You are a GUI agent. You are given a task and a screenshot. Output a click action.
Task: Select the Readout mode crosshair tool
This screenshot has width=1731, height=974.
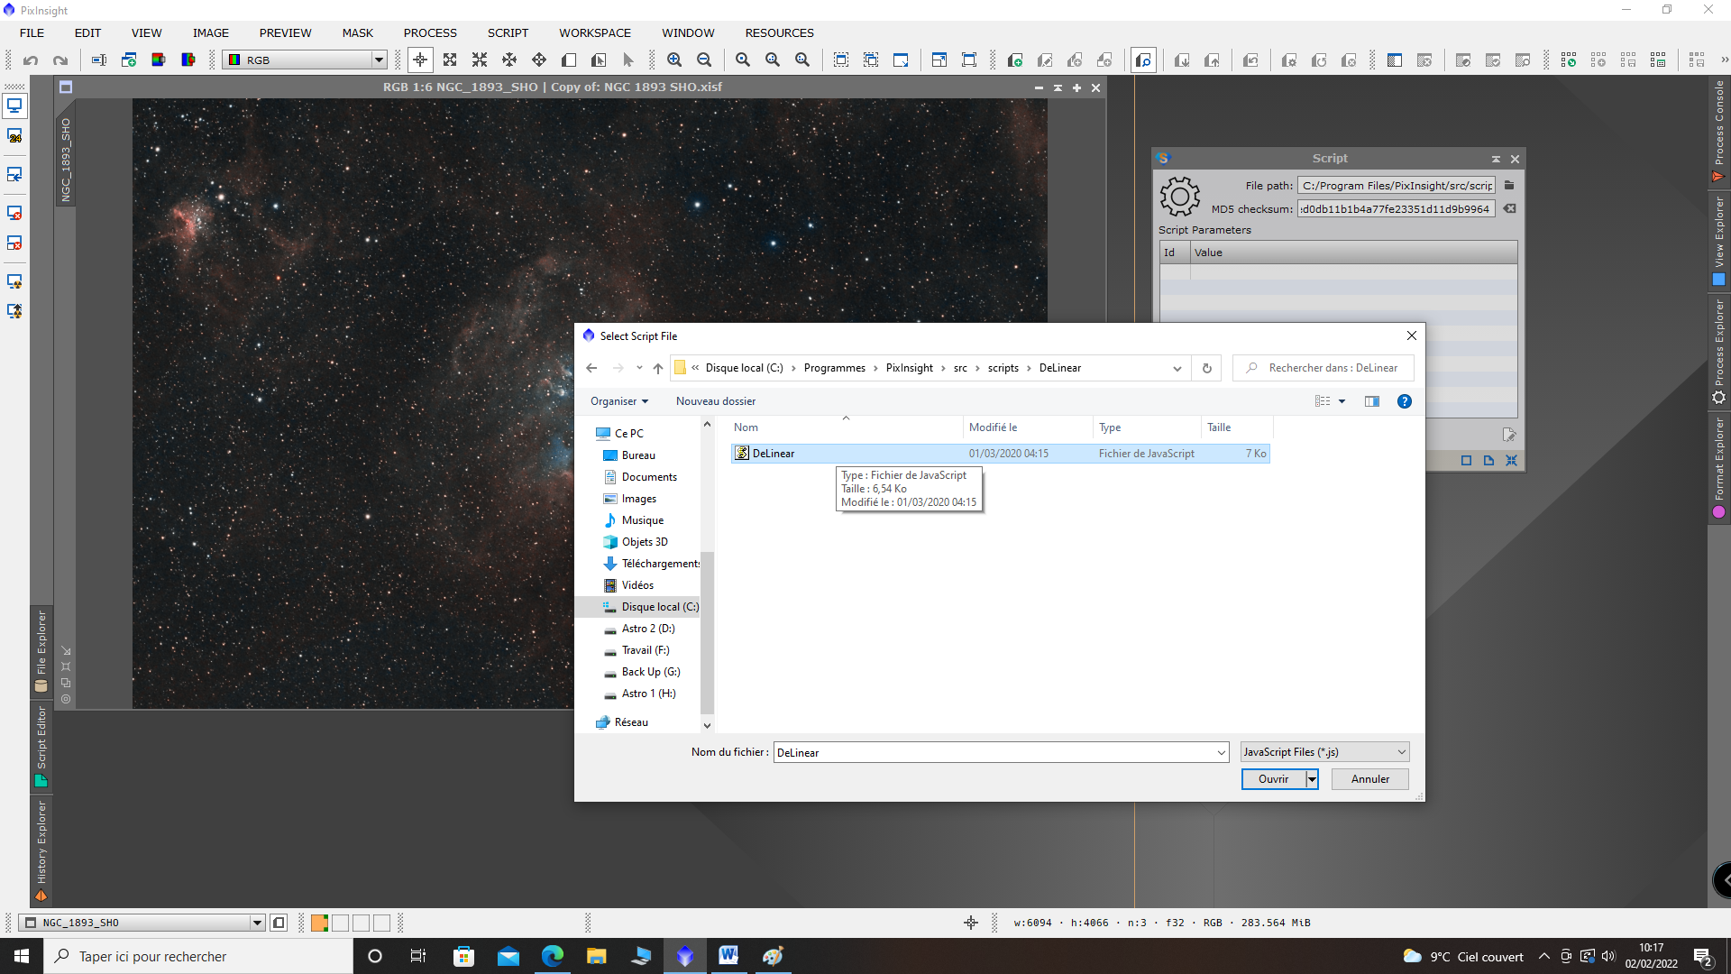[x=420, y=60]
